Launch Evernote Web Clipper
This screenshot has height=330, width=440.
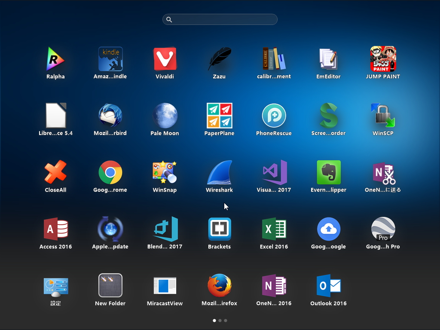click(329, 172)
